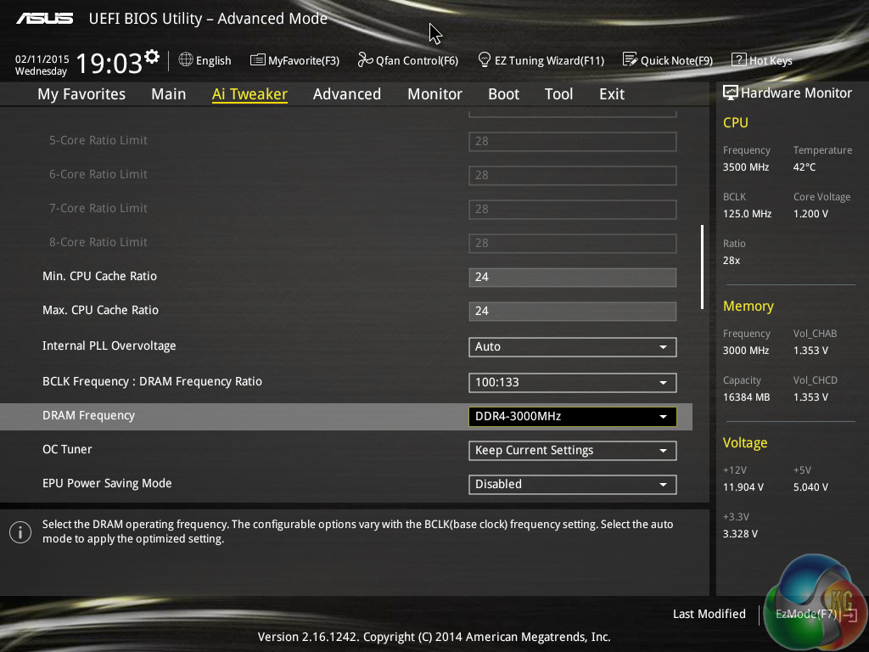Open Quick Note(F9)
This screenshot has width=869, height=652.
point(668,60)
